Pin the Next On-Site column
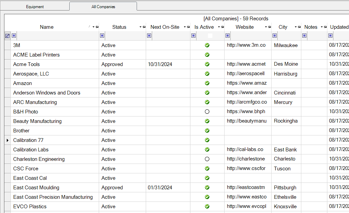This screenshot has width=349, height=213. point(188,27)
